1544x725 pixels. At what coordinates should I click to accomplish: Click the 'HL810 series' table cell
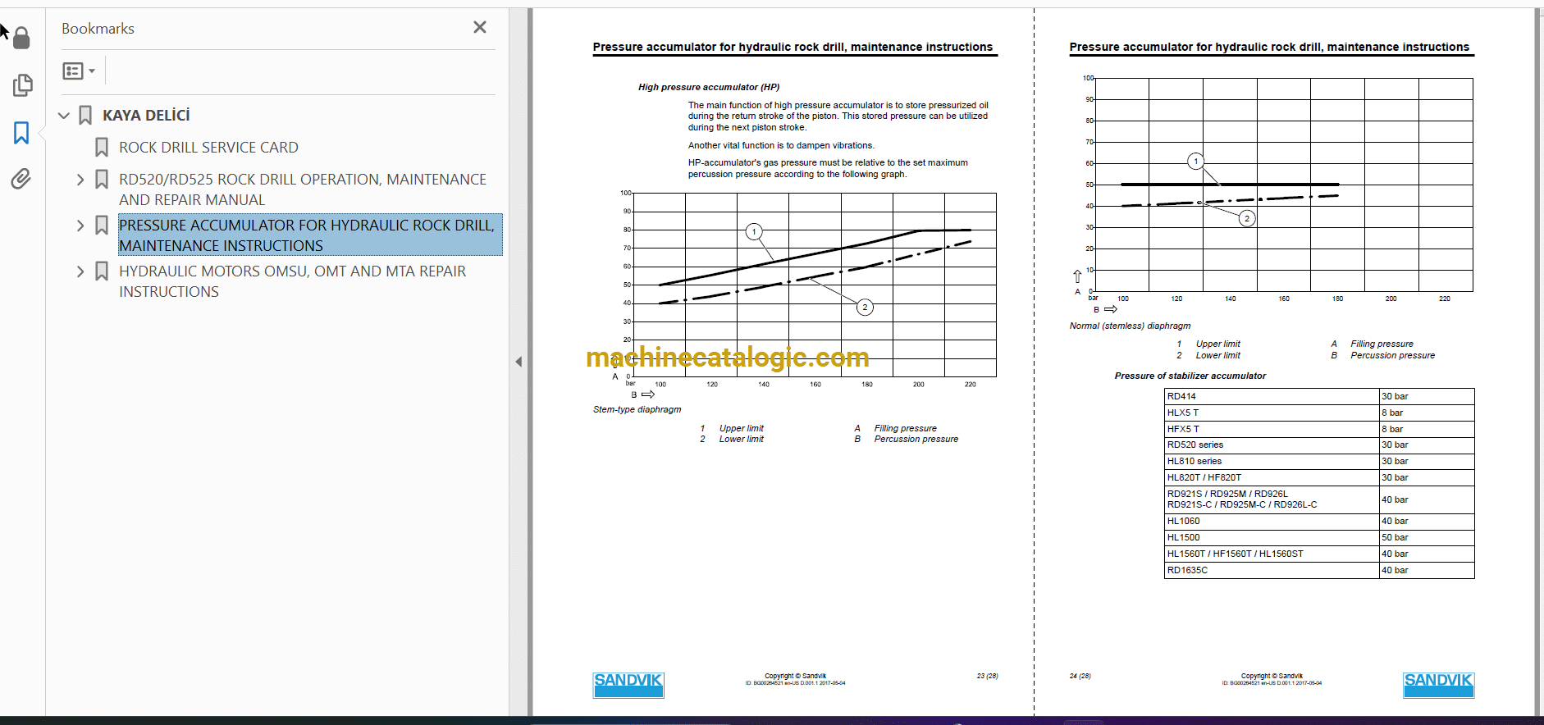pos(1272,461)
